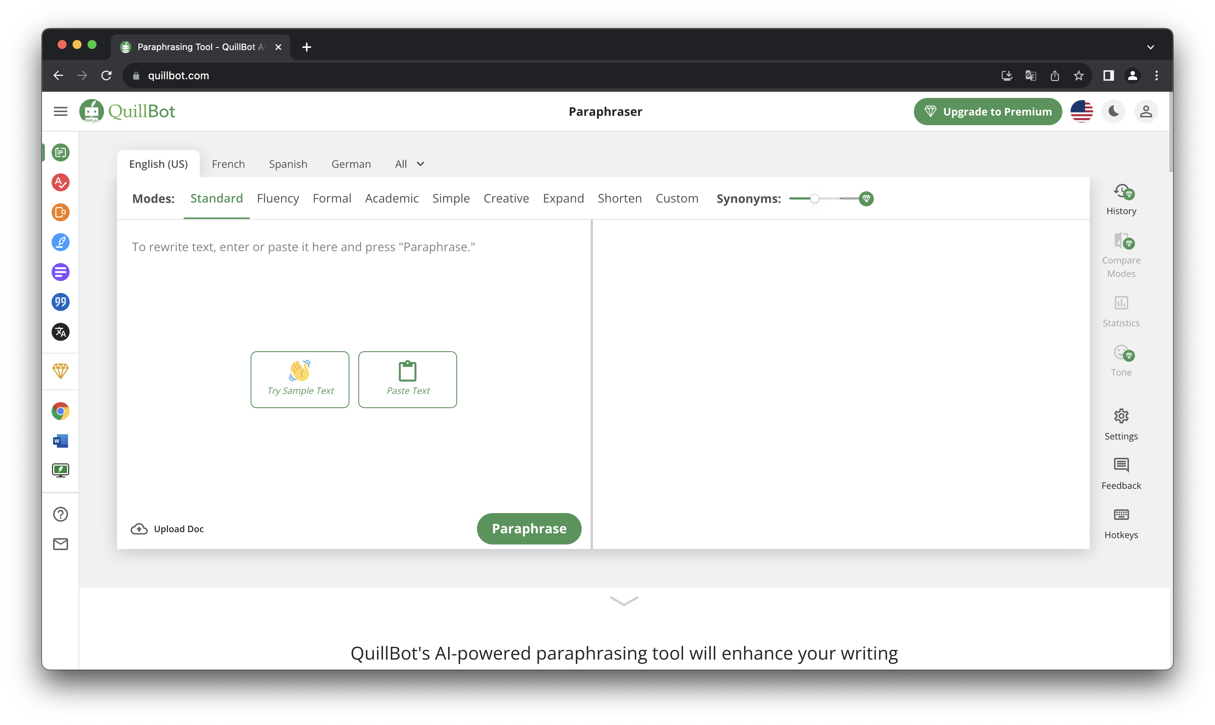Open the US flag language selector
The image size is (1215, 725).
click(x=1081, y=111)
